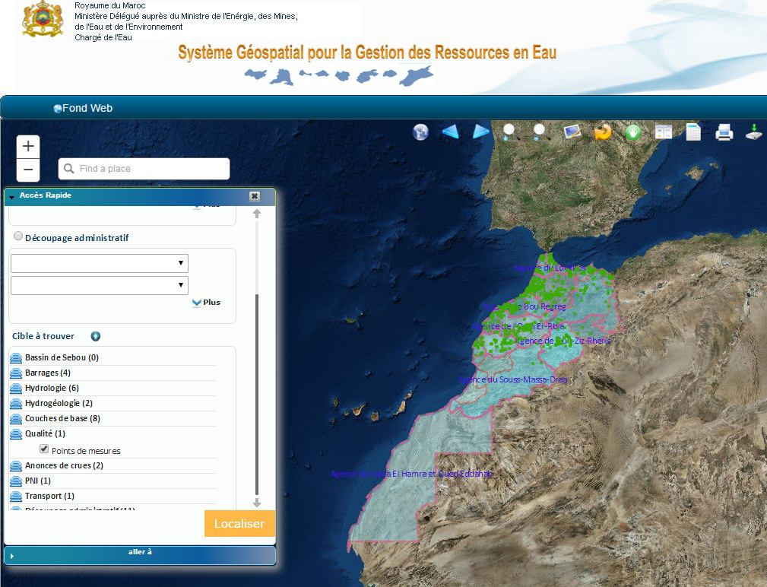The height and width of the screenshot is (587, 767).
Task: Click layer icon beside Hydrologie
Action: click(16, 389)
